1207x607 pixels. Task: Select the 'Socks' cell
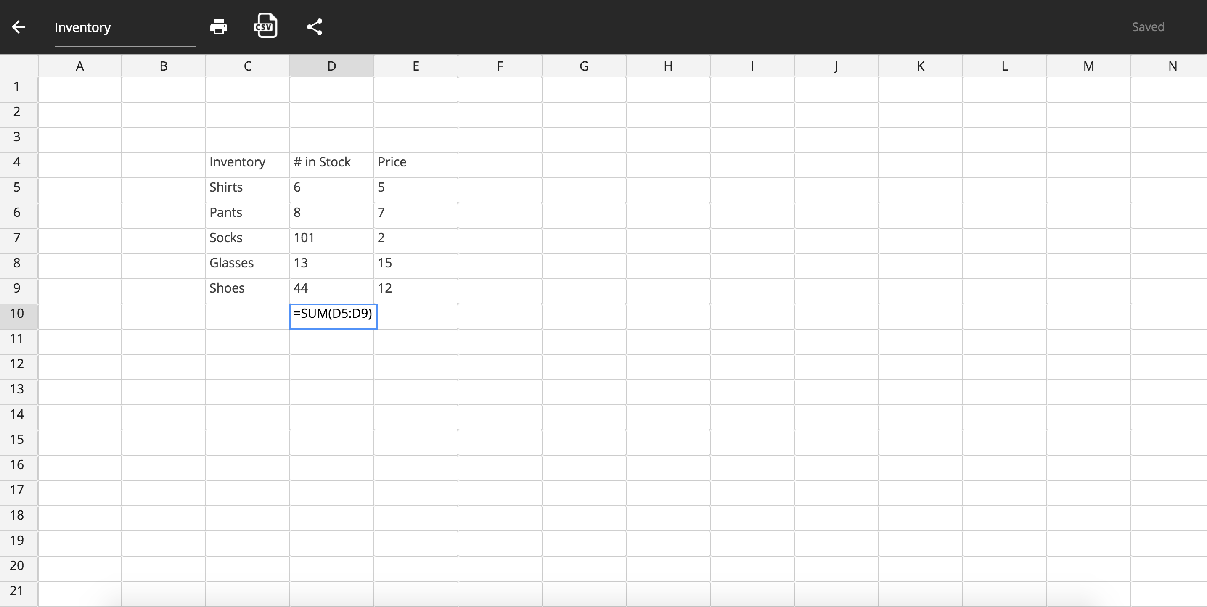click(x=247, y=241)
